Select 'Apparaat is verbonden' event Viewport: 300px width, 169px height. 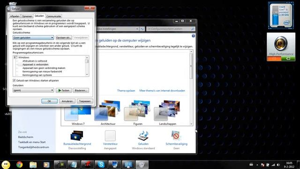point(36,65)
